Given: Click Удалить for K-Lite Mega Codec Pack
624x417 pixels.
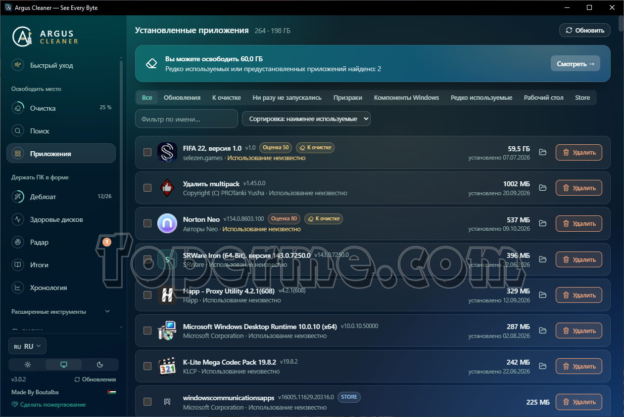Looking at the screenshot, I should pos(579,366).
